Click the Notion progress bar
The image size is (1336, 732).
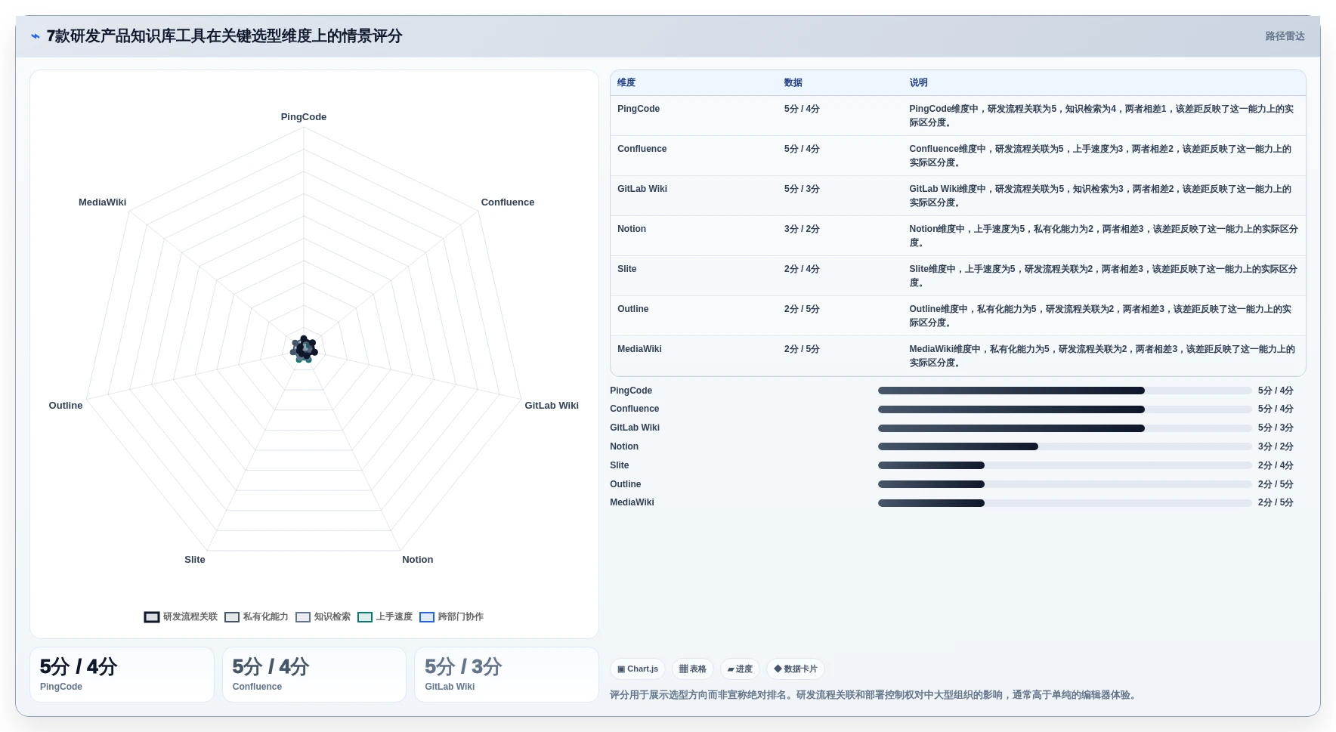click(x=1065, y=446)
